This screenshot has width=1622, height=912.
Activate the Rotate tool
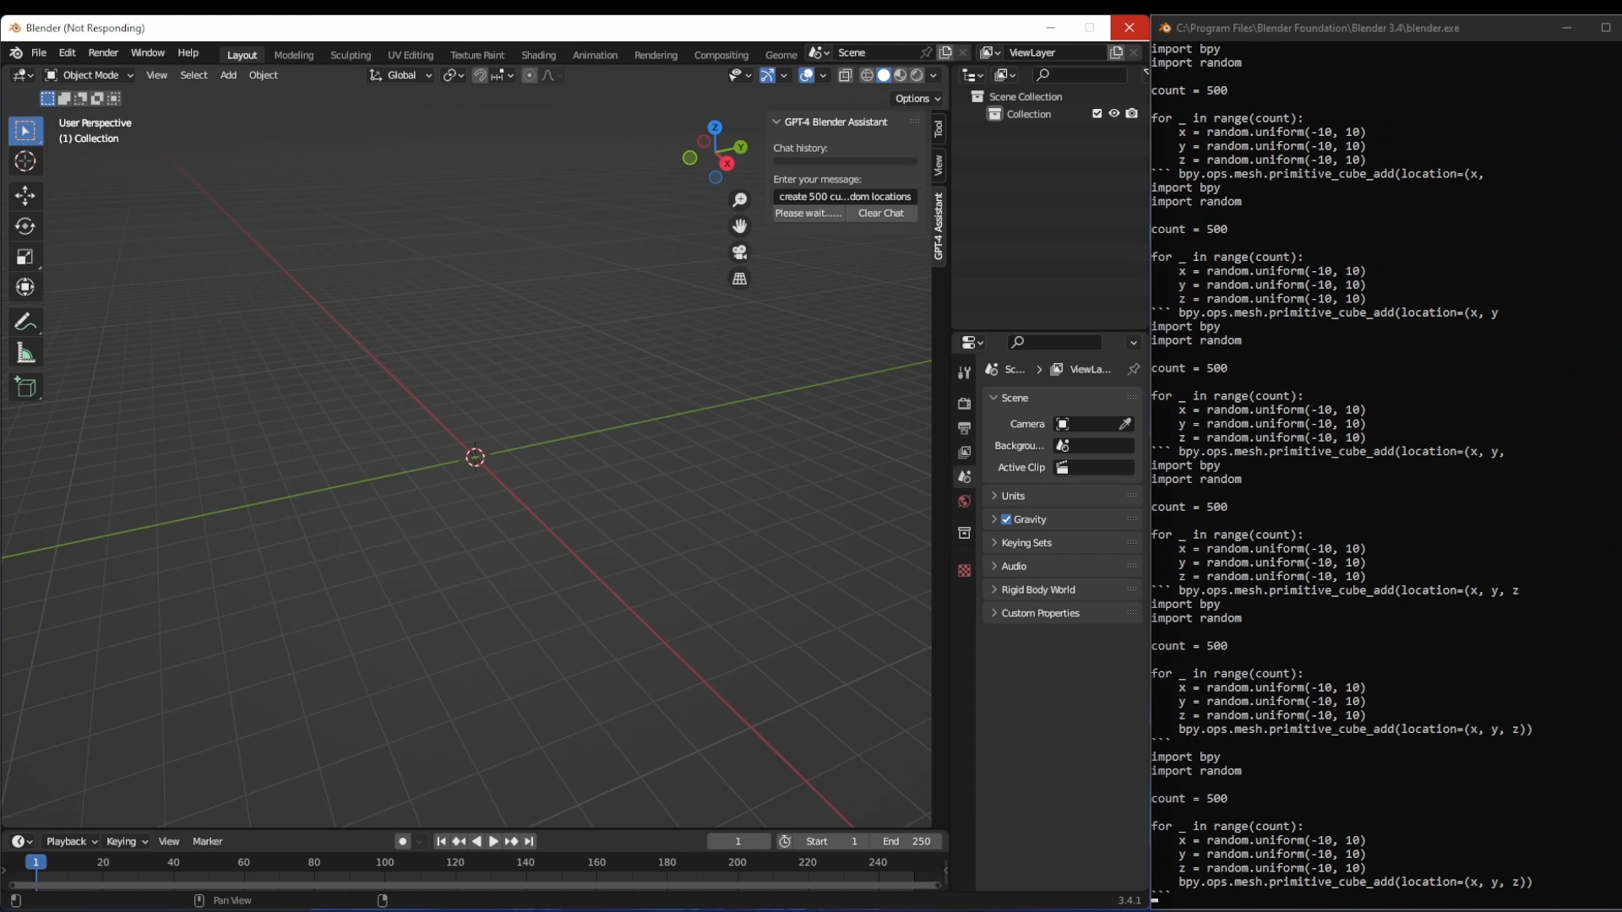point(25,226)
